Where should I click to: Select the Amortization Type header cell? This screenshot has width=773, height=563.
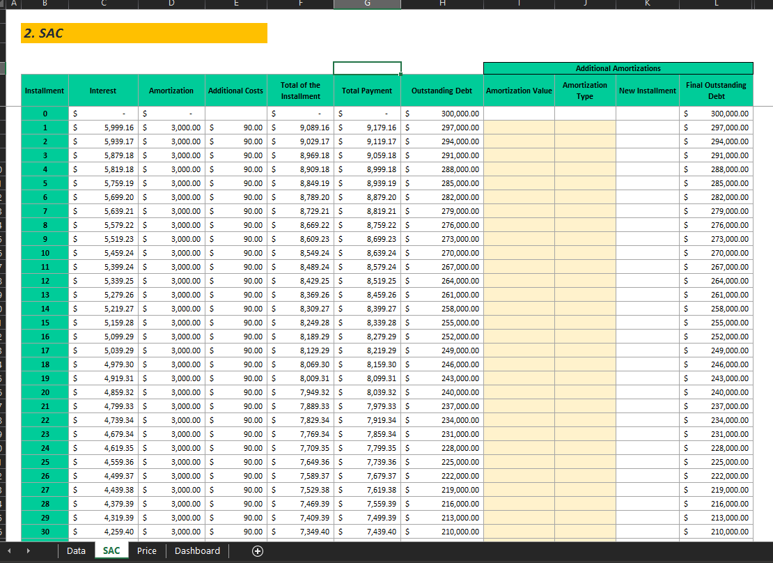pyautogui.click(x=585, y=91)
